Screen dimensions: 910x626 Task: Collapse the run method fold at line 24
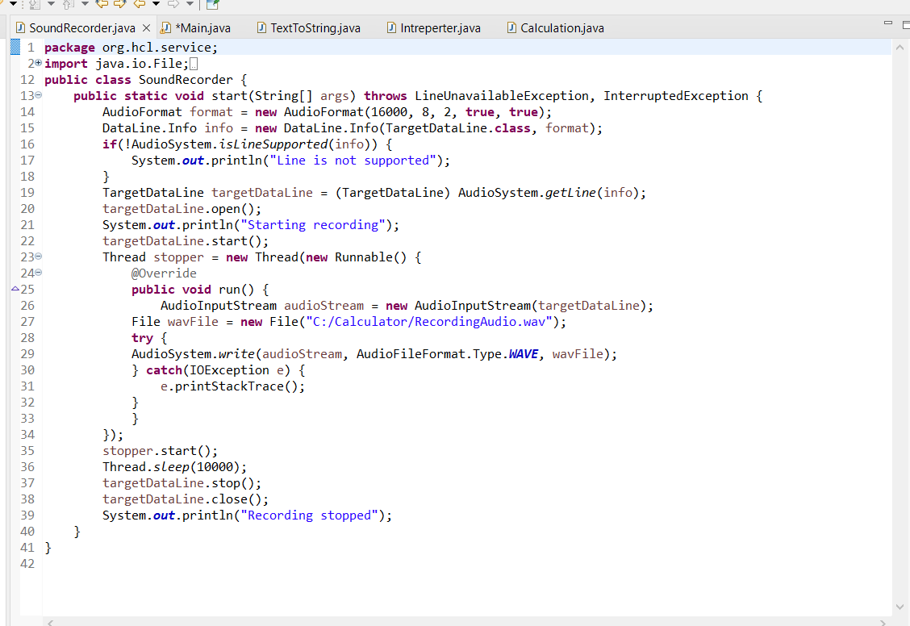click(38, 272)
